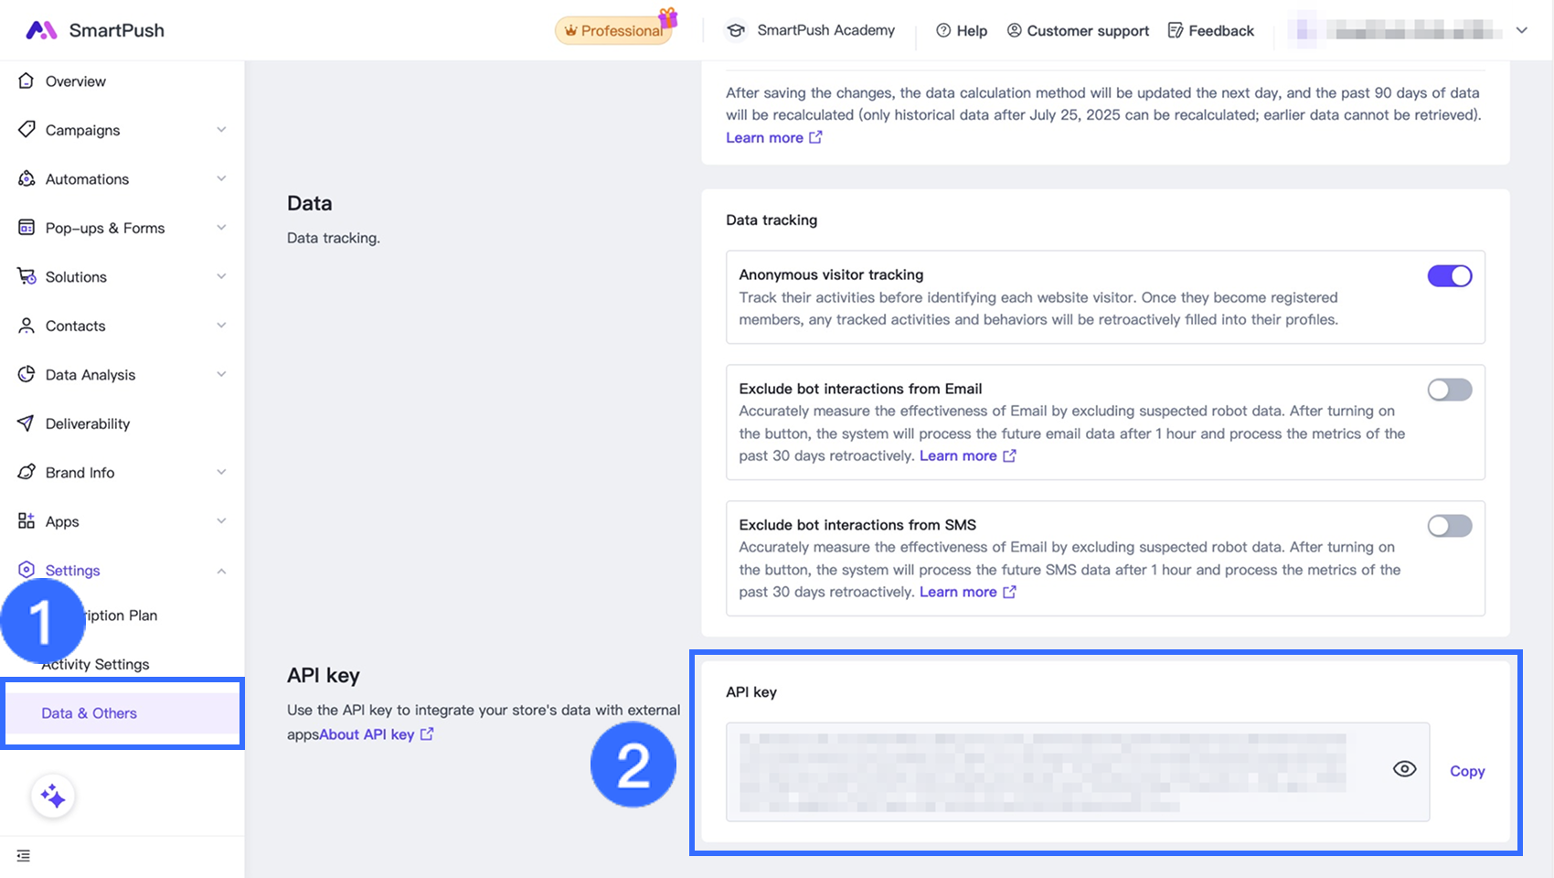Open SmartPush Academy graduation cap icon
Image resolution: width=1554 pixels, height=878 pixels.
(736, 30)
